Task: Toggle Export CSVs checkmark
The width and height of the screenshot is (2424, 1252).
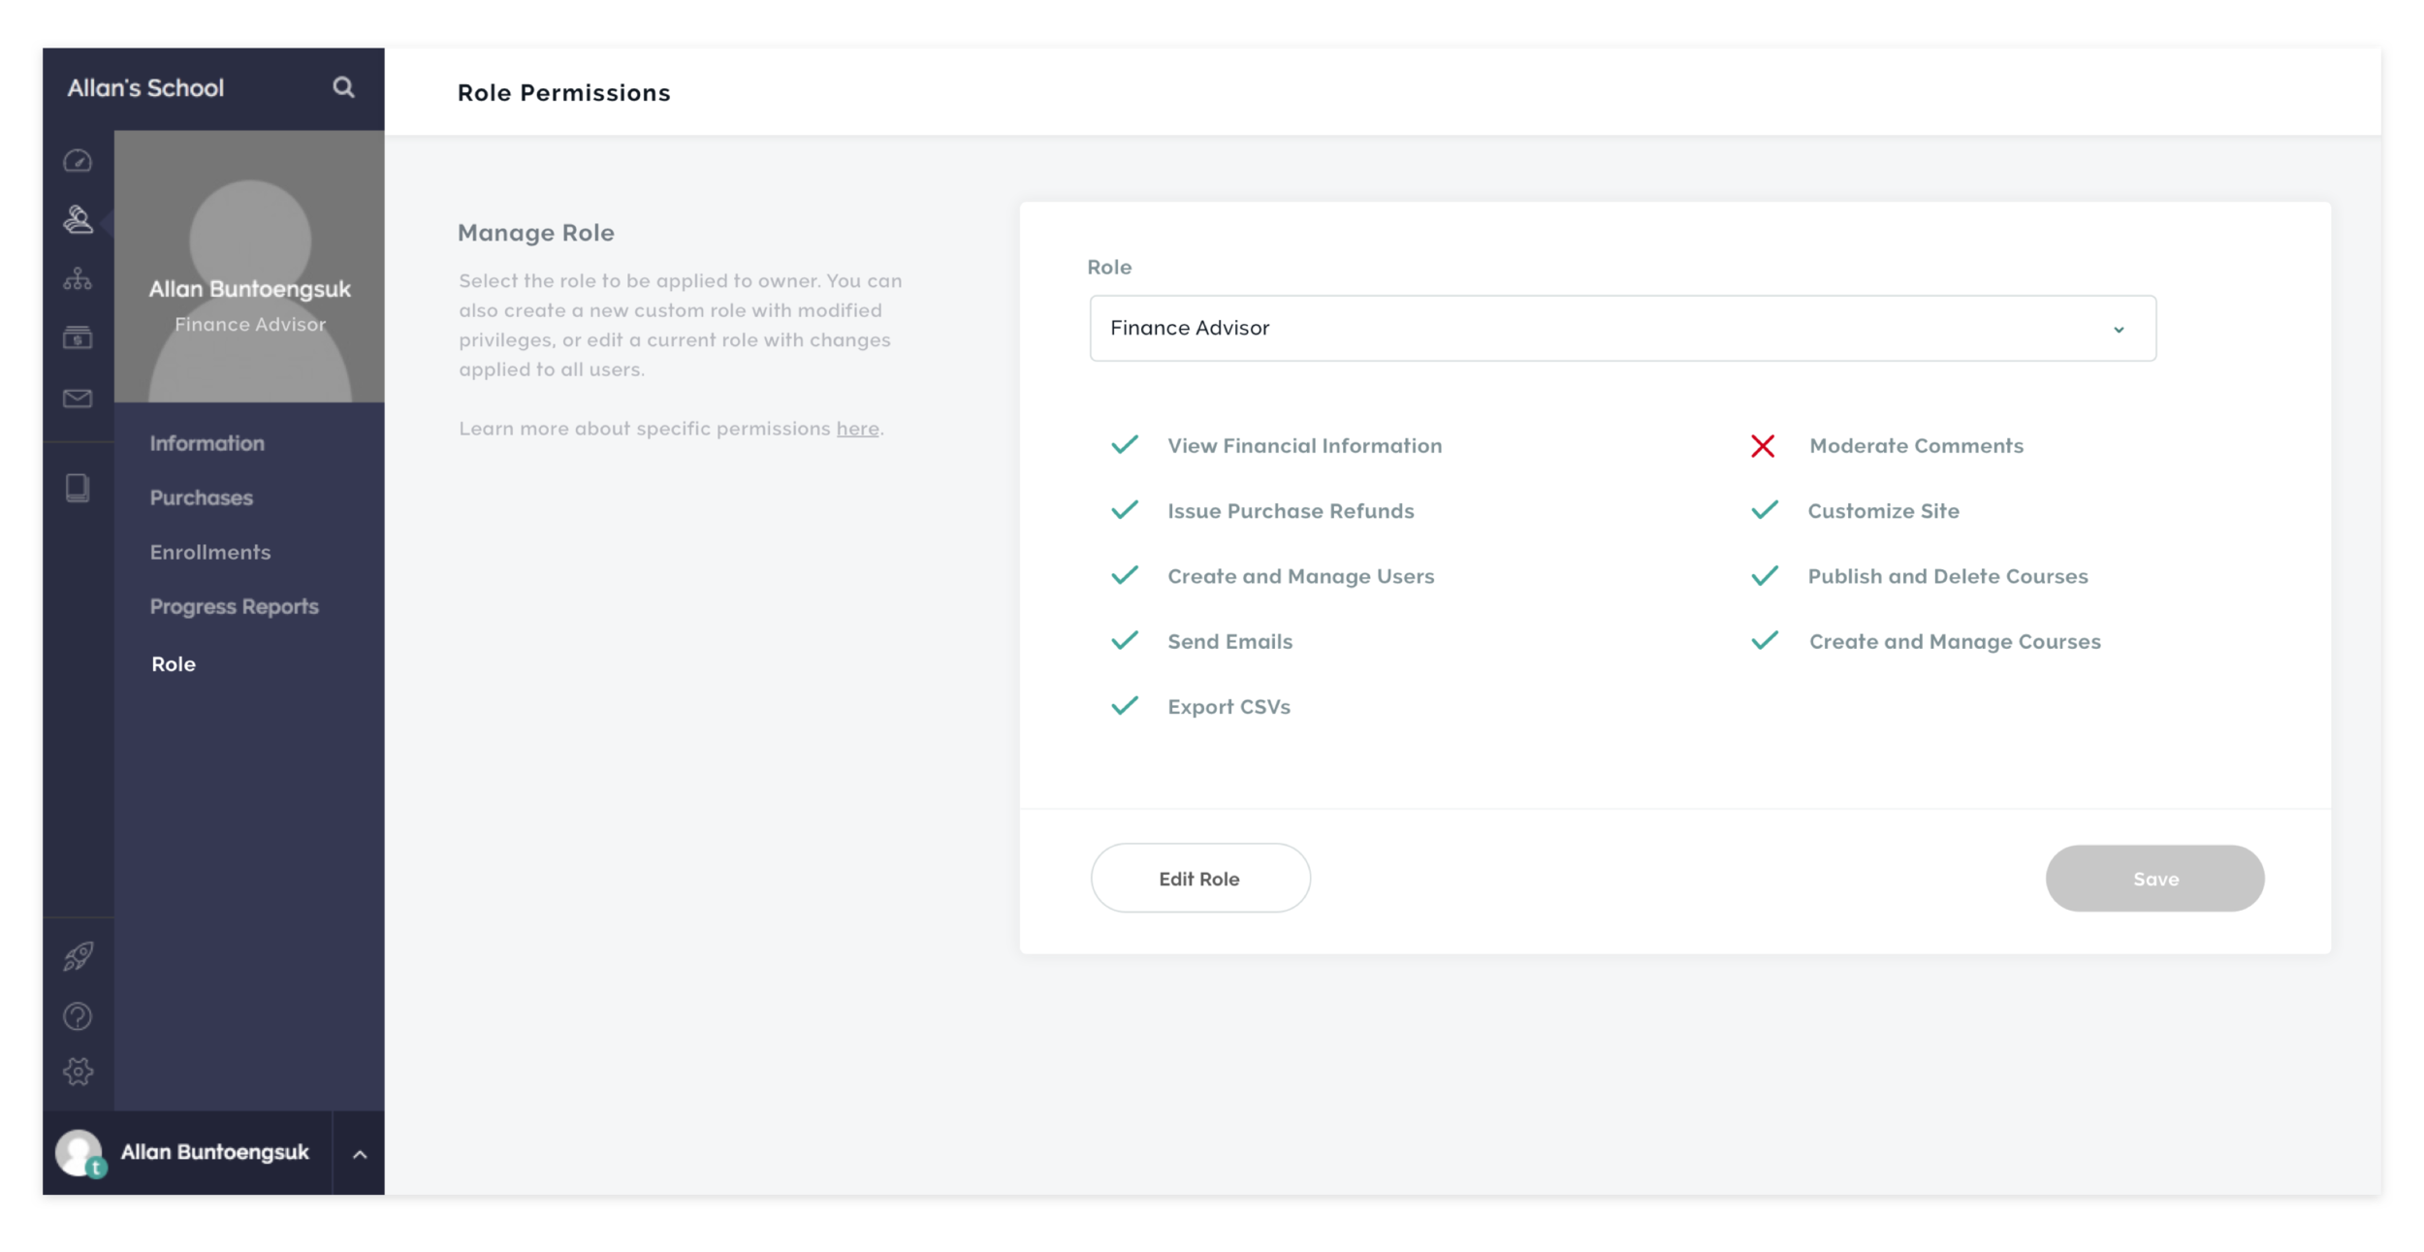Action: point(1125,706)
